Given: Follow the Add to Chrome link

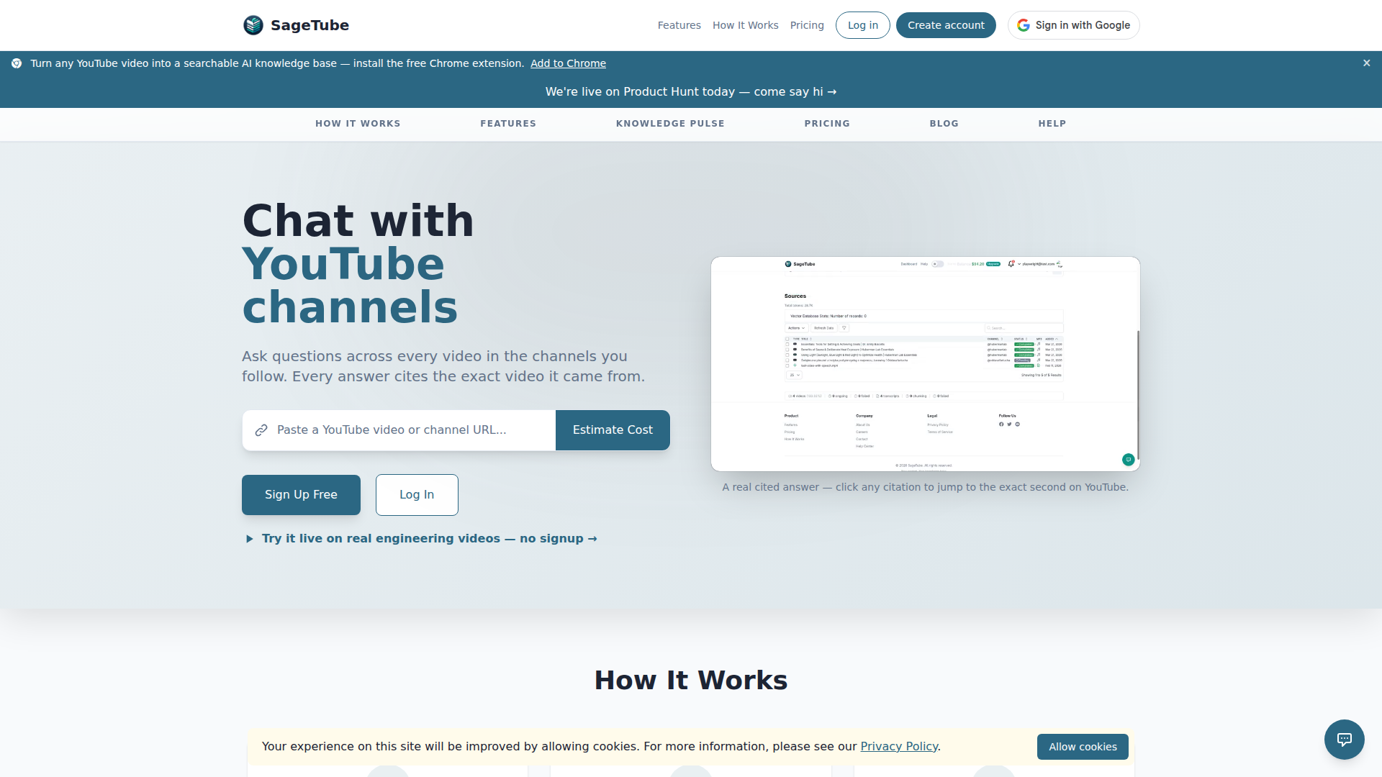Looking at the screenshot, I should pyautogui.click(x=568, y=63).
